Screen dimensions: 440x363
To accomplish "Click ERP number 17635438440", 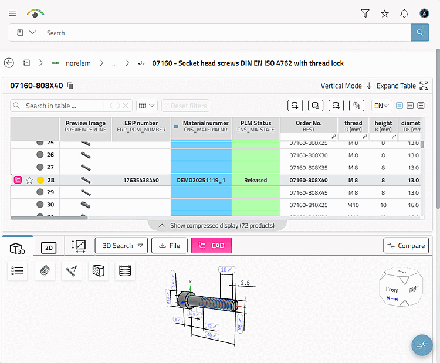I will tap(141, 180).
